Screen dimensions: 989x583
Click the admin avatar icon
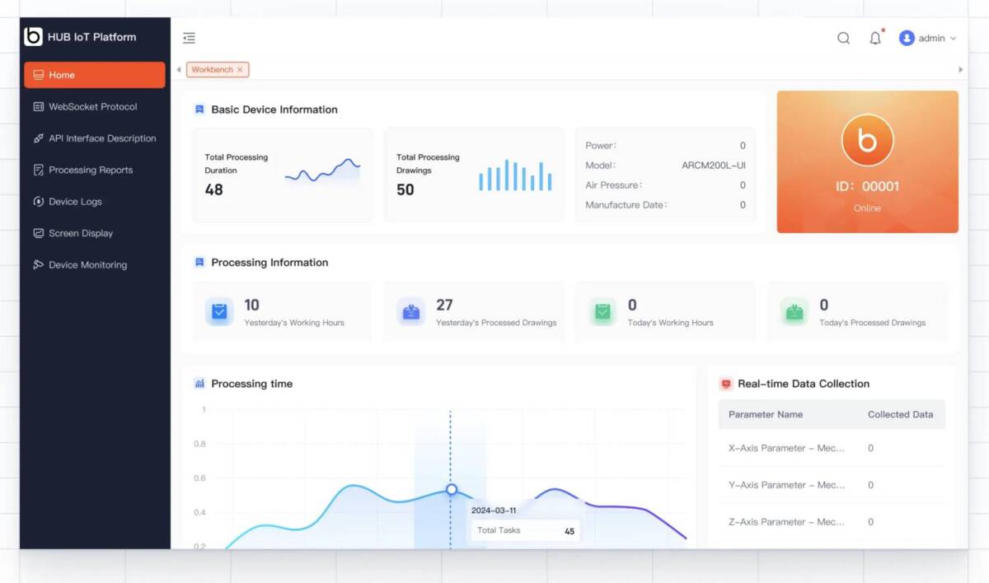[907, 38]
